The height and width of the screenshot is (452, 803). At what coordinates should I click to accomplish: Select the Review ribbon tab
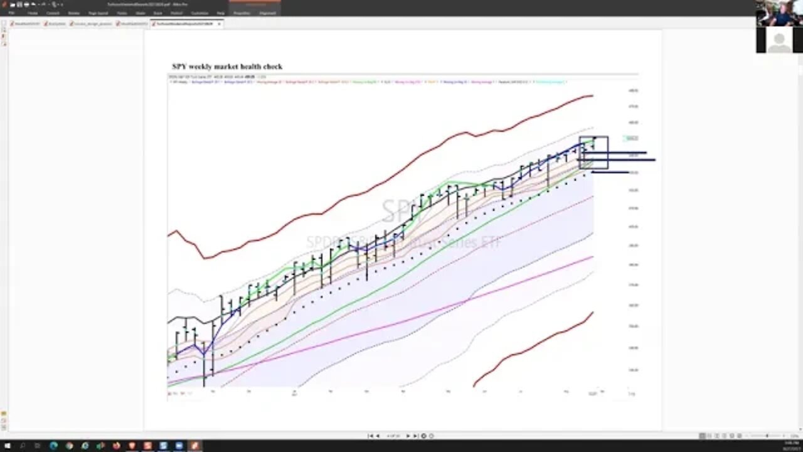(x=73, y=13)
